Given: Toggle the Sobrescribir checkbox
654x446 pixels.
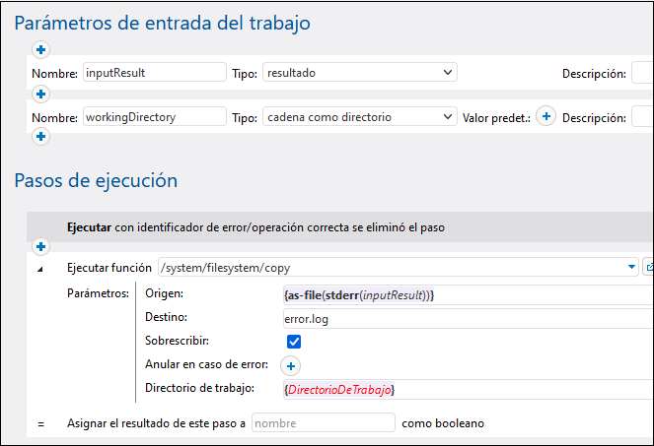Looking at the screenshot, I should 293,342.
